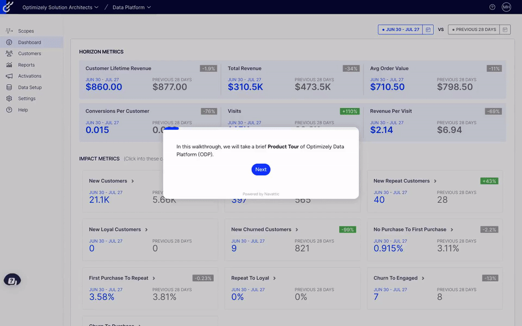The width and height of the screenshot is (522, 326).
Task: Click the HORIZON METRICS section heading
Action: pos(101,52)
